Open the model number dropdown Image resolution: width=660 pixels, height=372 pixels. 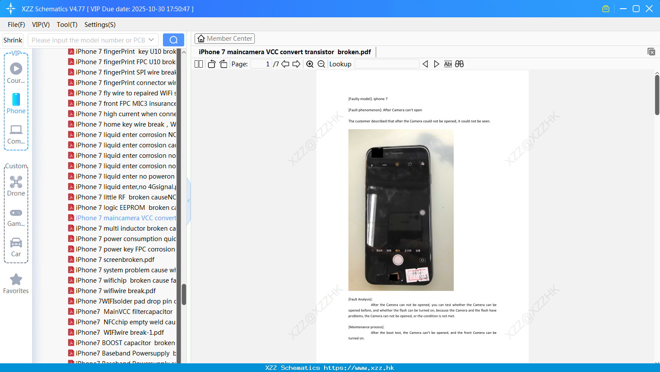coord(151,40)
